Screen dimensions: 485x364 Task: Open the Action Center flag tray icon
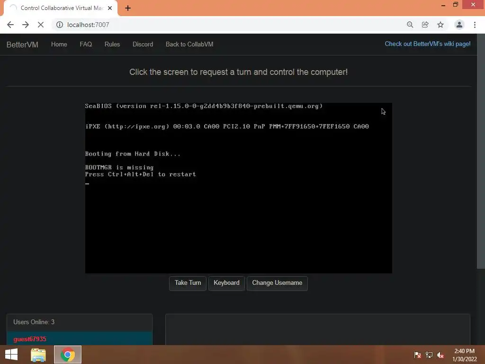coord(417,355)
